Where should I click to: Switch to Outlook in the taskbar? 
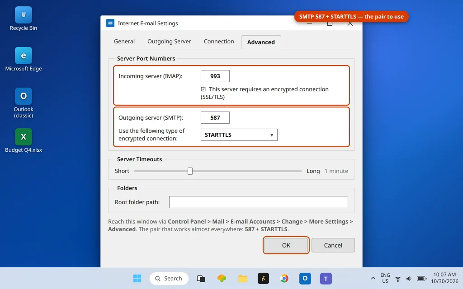[x=305, y=278]
